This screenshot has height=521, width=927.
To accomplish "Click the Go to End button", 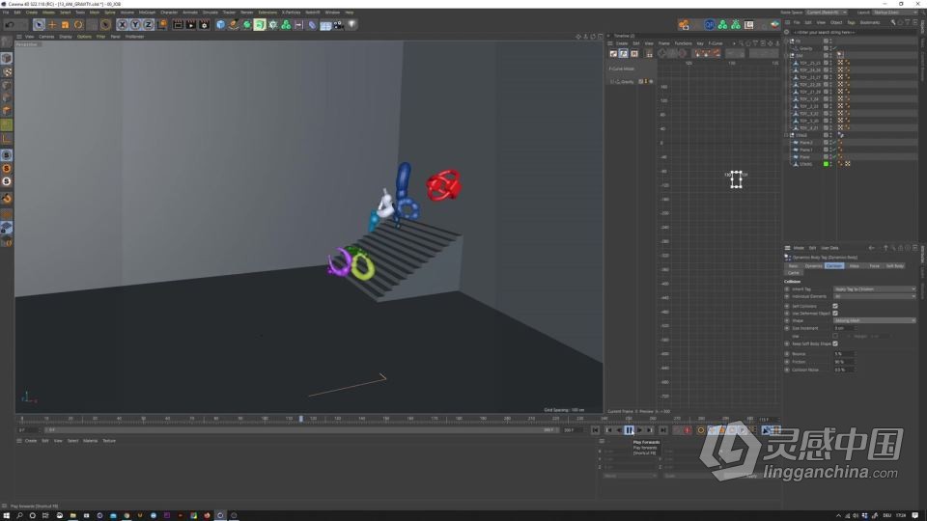I will tap(663, 430).
